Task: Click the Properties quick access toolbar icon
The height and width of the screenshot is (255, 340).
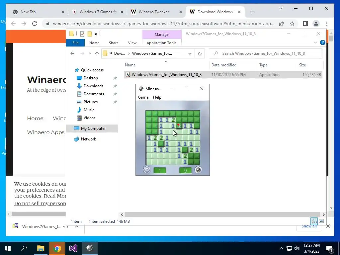Action: (x=82, y=34)
